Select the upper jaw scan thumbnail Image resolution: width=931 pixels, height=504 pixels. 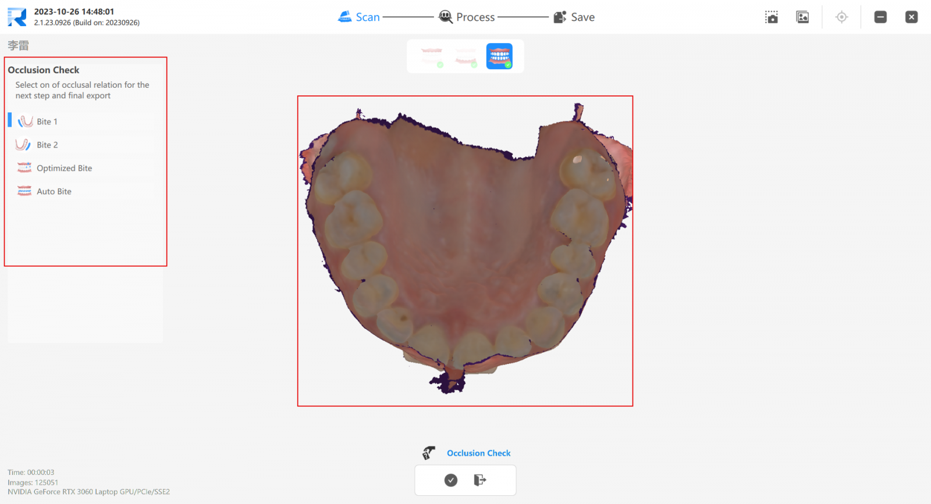point(432,56)
